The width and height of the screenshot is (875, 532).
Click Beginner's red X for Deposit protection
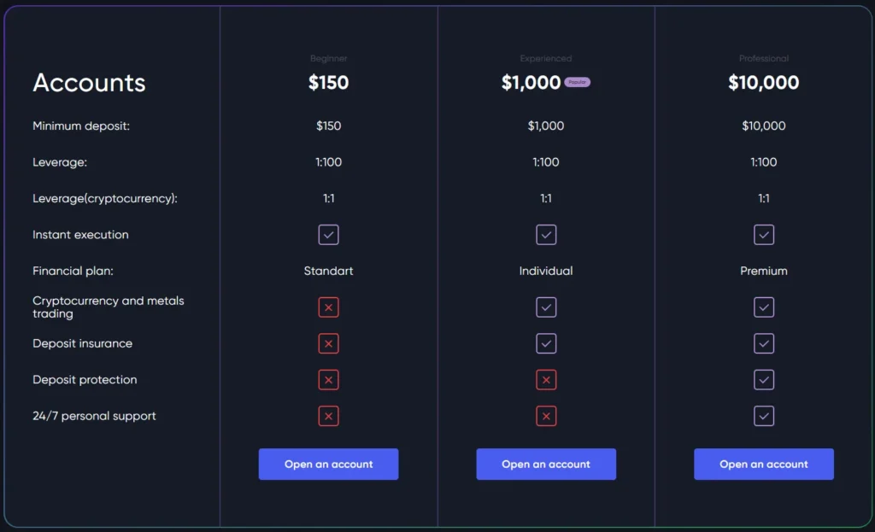[x=328, y=380]
